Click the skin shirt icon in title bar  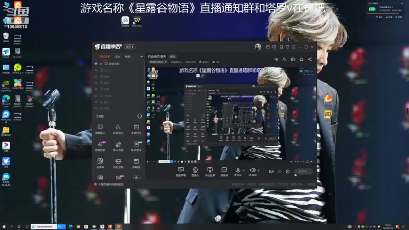[x=287, y=47]
